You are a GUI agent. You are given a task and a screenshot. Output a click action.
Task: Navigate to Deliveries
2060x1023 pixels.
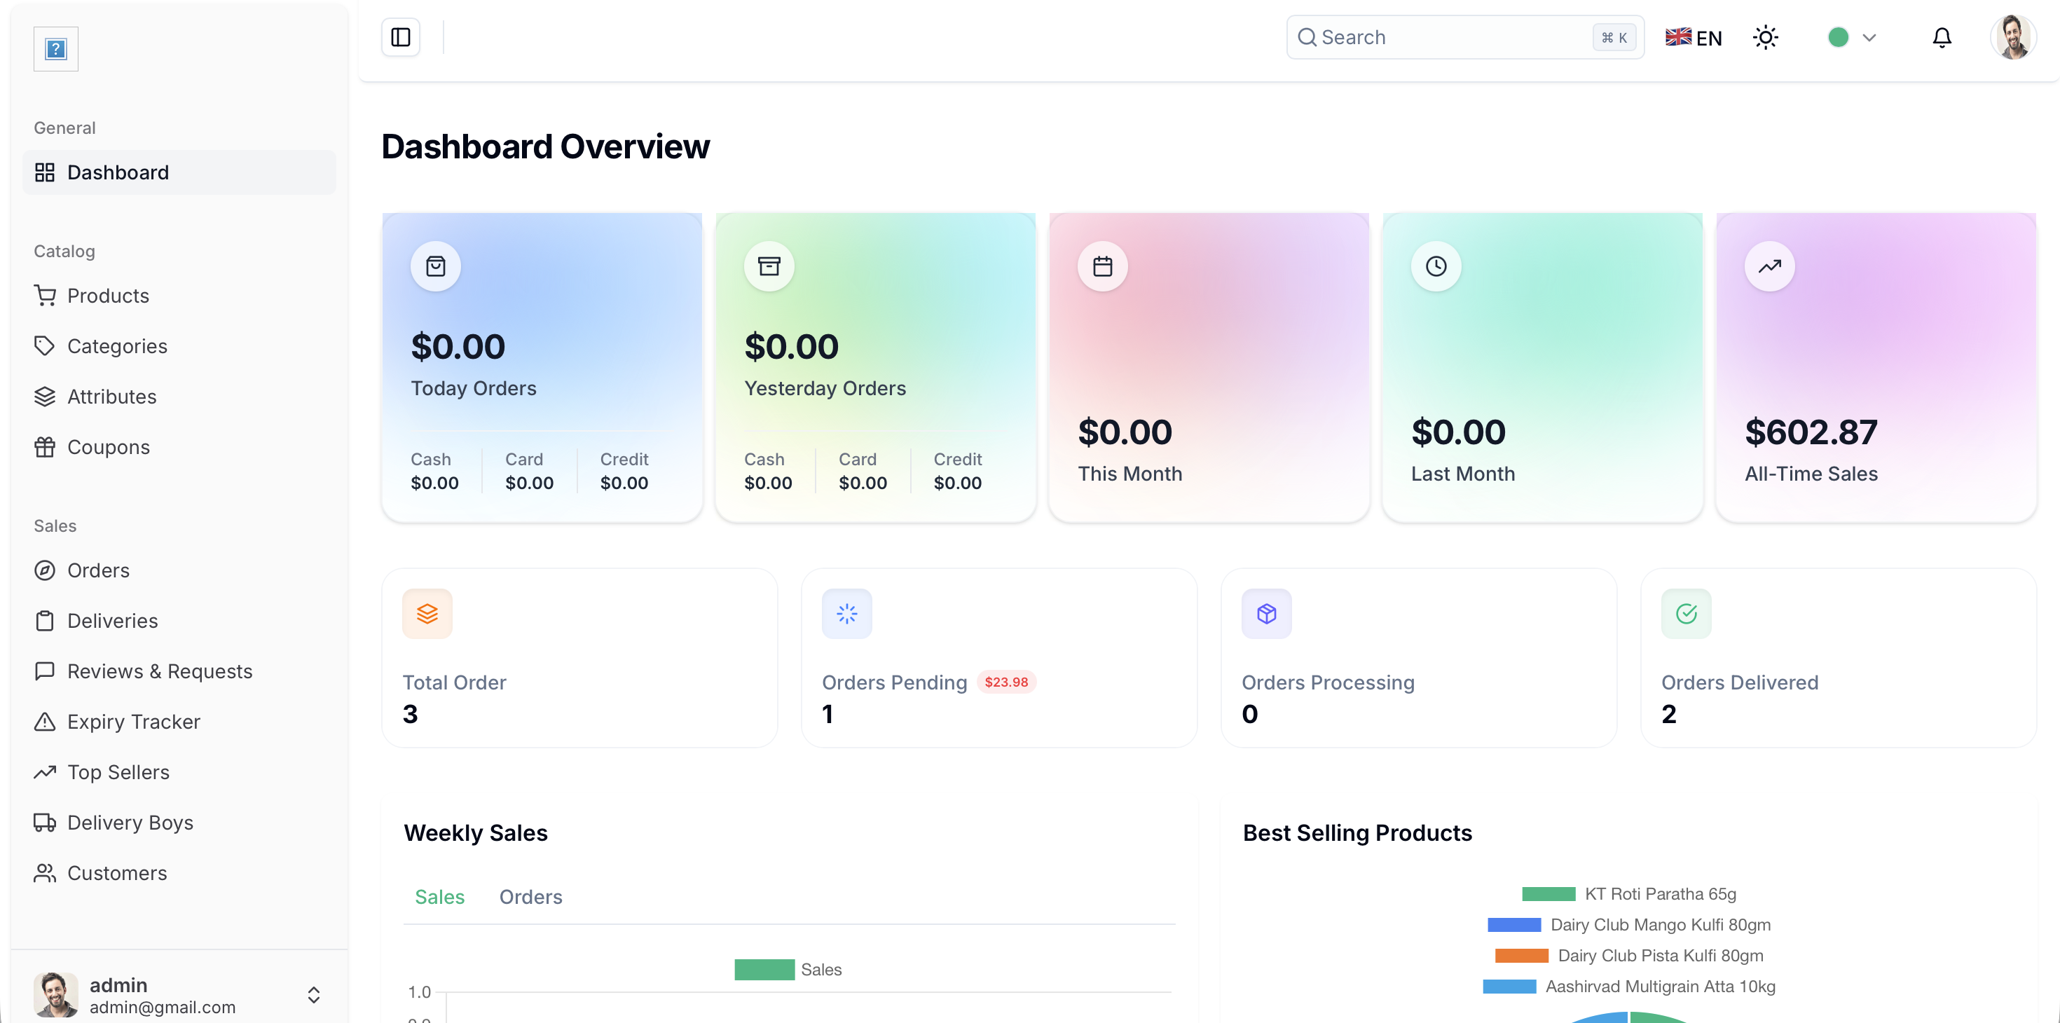click(179, 621)
